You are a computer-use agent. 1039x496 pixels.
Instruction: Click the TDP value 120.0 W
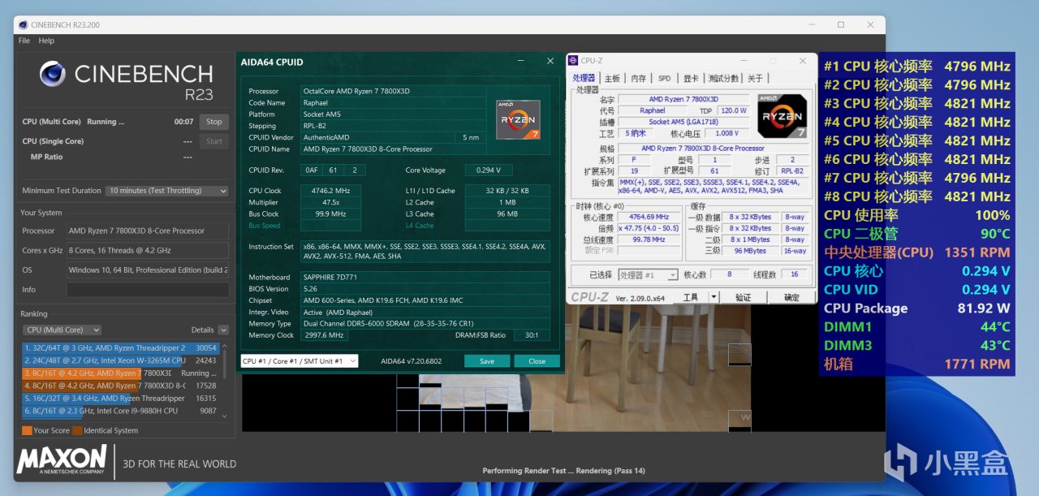[733, 110]
